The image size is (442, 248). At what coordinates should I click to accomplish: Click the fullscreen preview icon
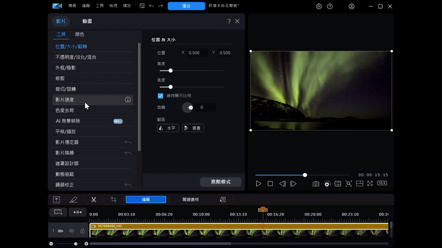(x=370, y=184)
